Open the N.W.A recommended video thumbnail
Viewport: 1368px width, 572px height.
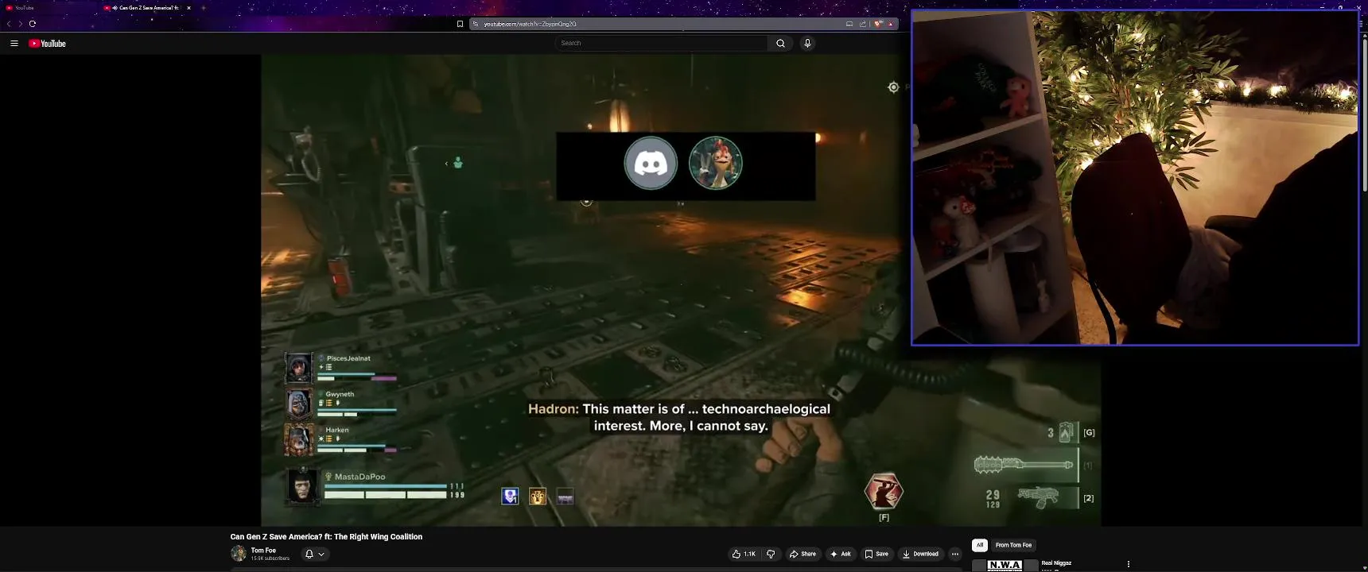[1005, 566]
